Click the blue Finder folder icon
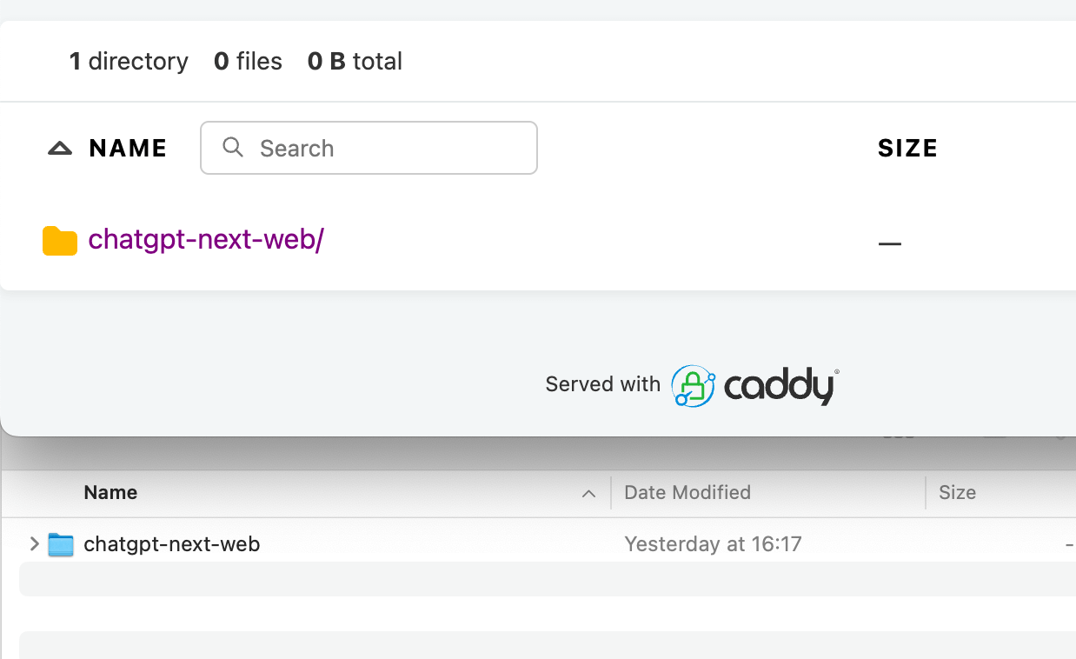This screenshot has height=659, width=1076. (x=61, y=545)
